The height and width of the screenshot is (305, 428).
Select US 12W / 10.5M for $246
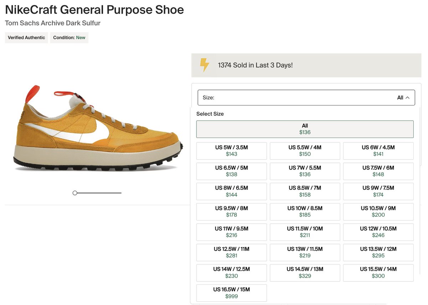378,232
